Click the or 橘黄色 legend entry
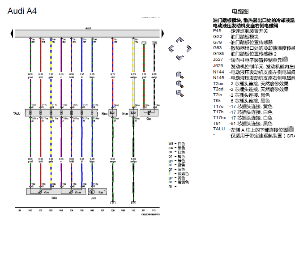 [x=179, y=182]
